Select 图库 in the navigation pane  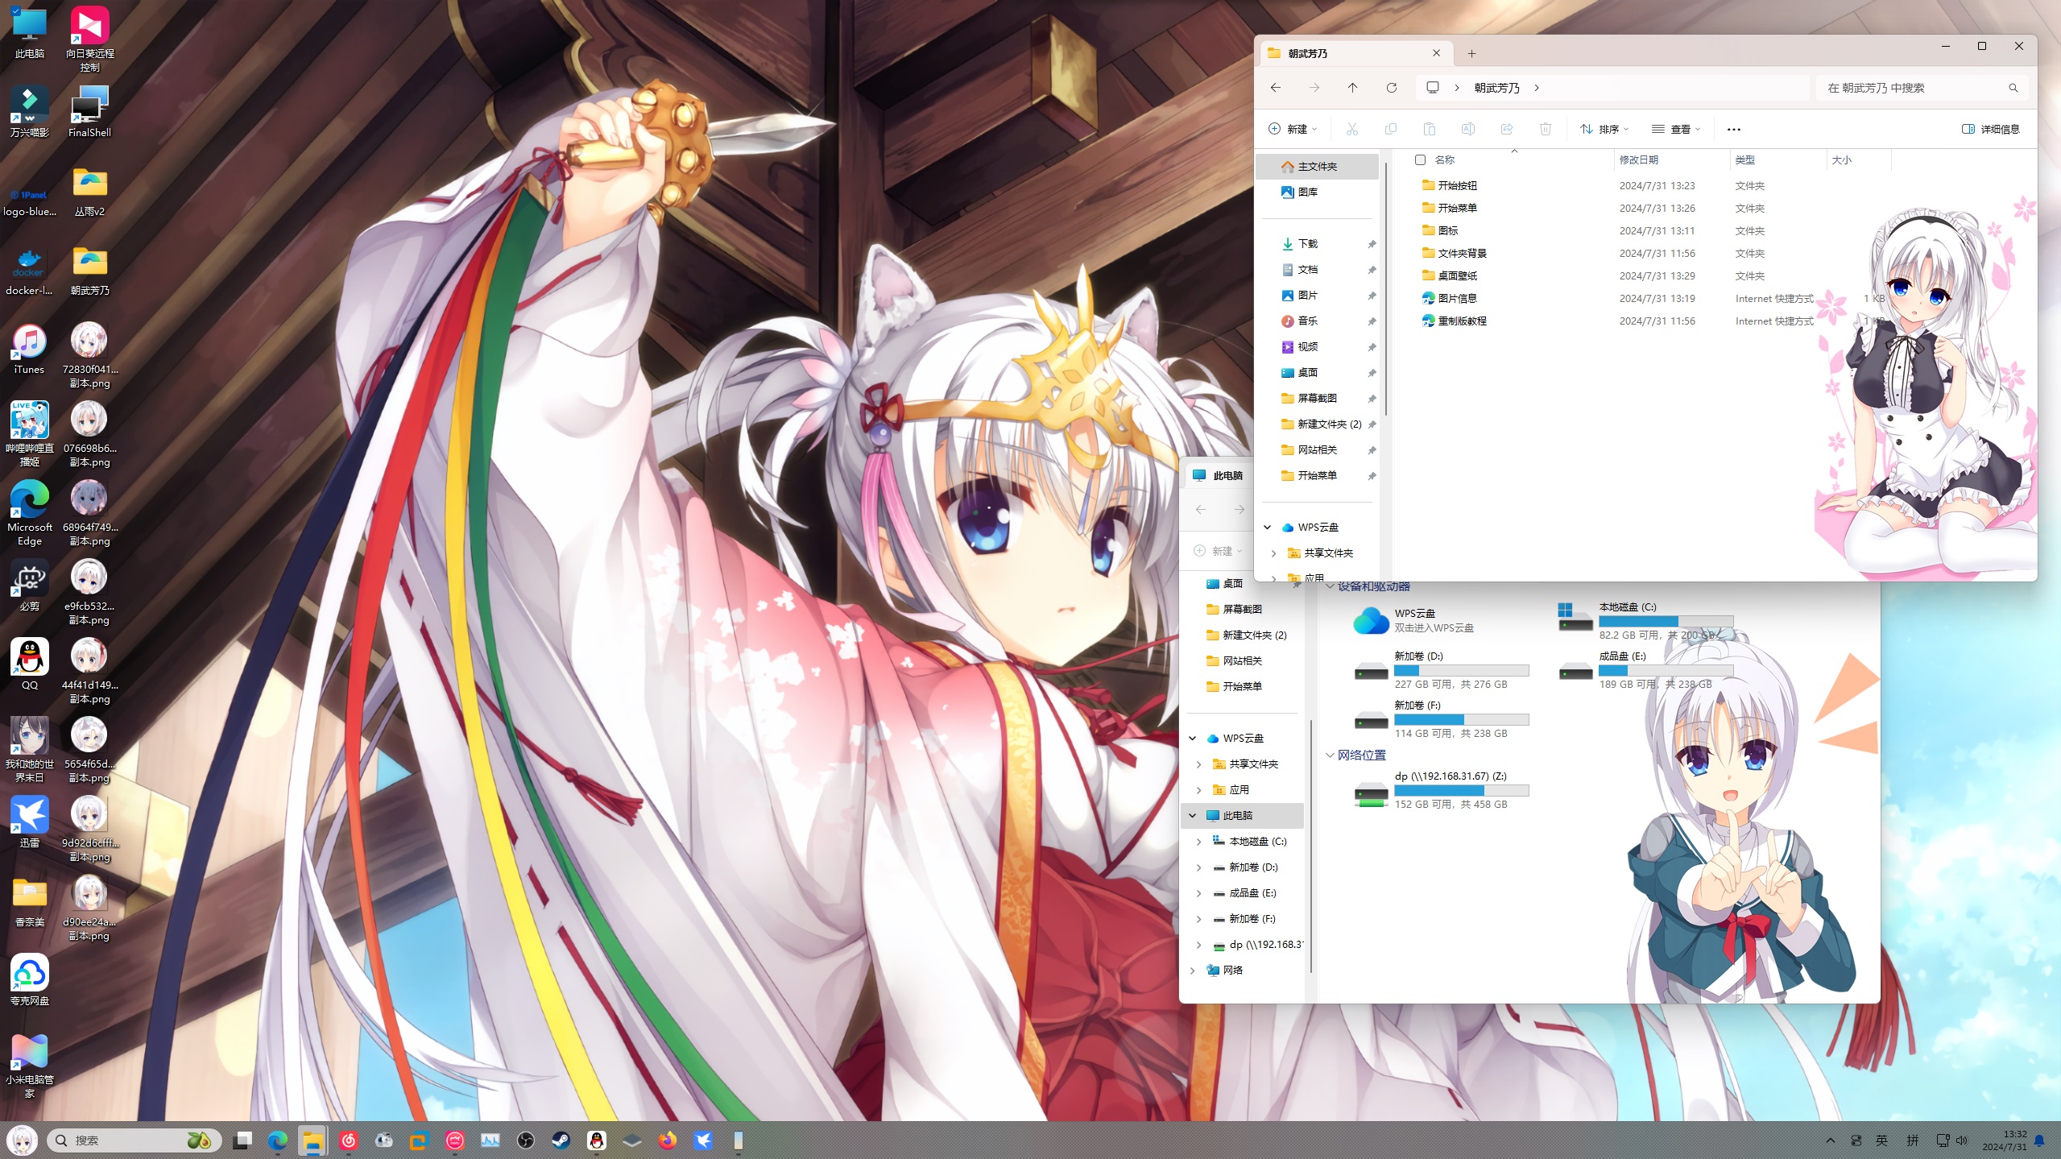[x=1308, y=192]
